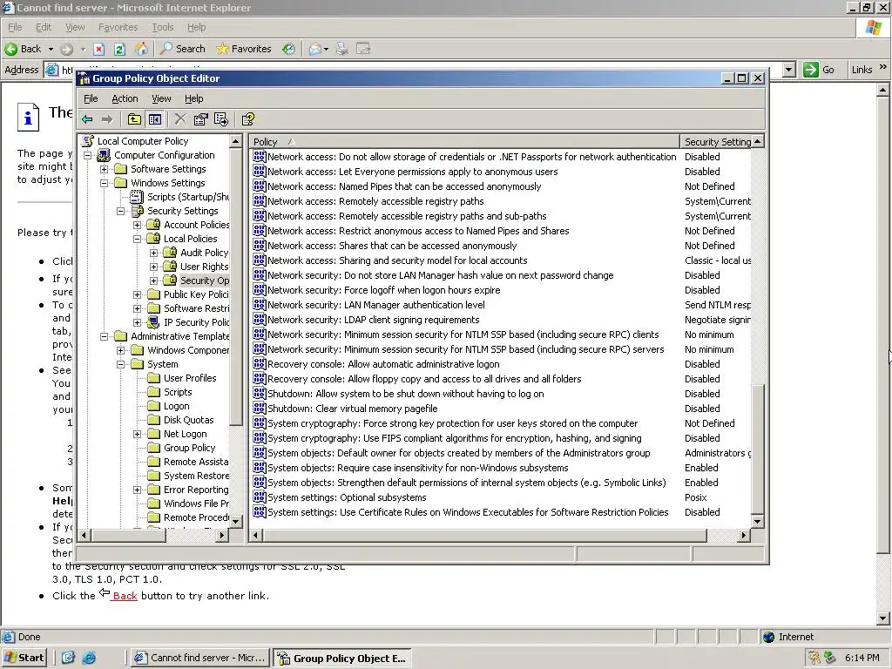Image resolution: width=892 pixels, height=669 pixels.
Task: Click the Search button in Internet Explorer
Action: [183, 49]
